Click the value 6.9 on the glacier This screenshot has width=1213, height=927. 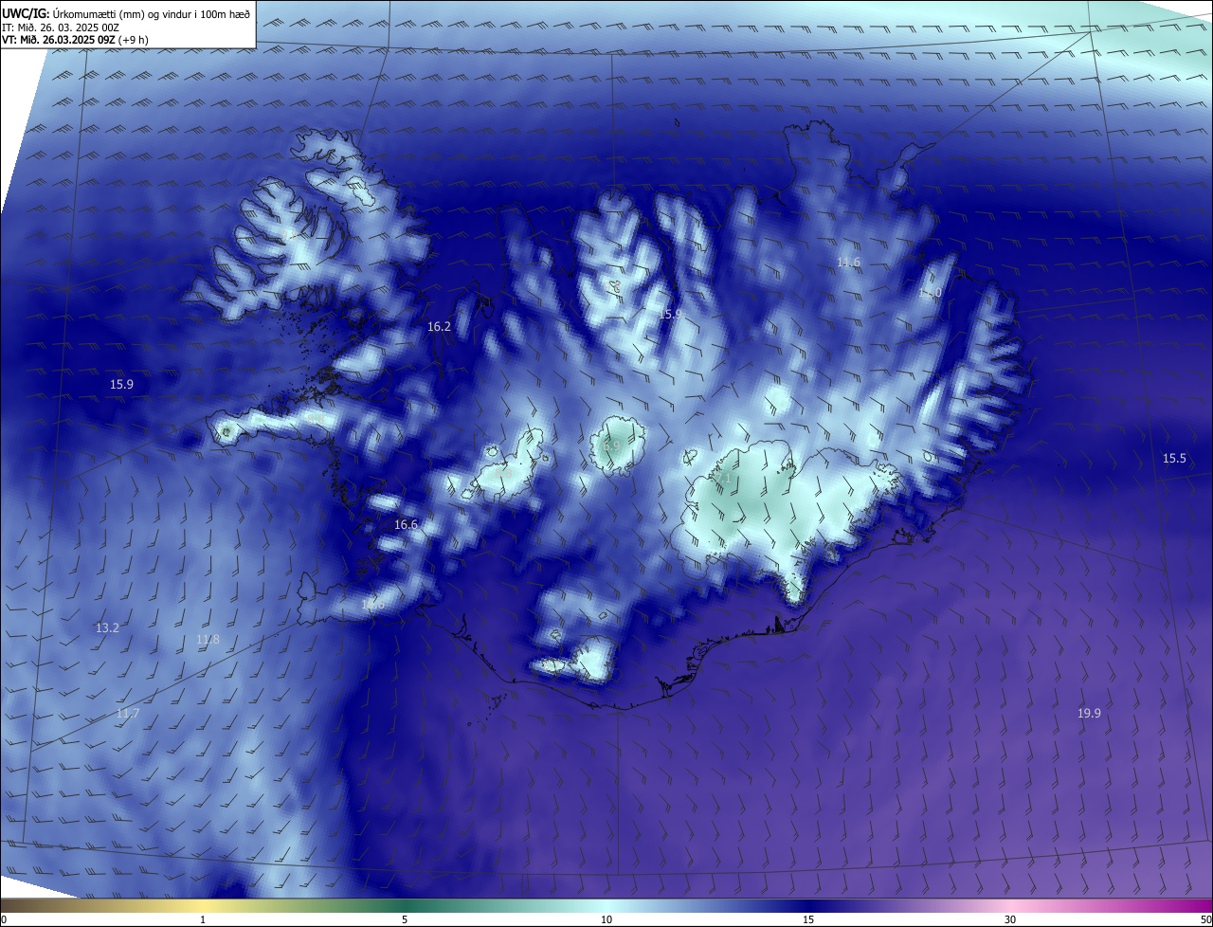point(611,445)
